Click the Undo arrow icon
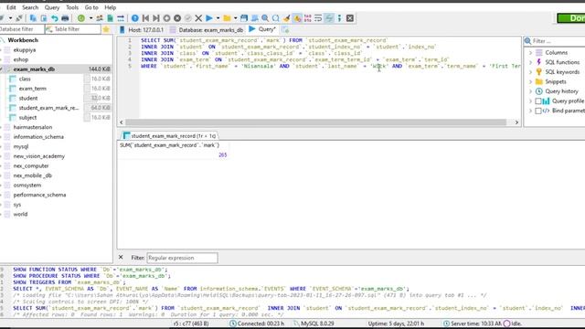The image size is (585, 329). point(55,18)
